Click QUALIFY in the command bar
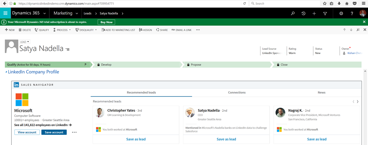This screenshot has height=145, width=368. [x=42, y=30]
